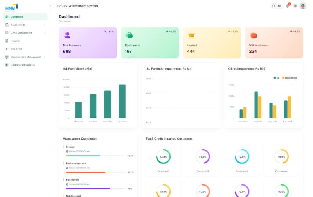Click the Non-Impaired green bag icon
The image size is (313, 197).
(129, 35)
